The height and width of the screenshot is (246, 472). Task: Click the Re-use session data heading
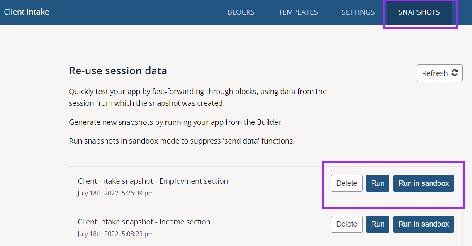tap(118, 71)
